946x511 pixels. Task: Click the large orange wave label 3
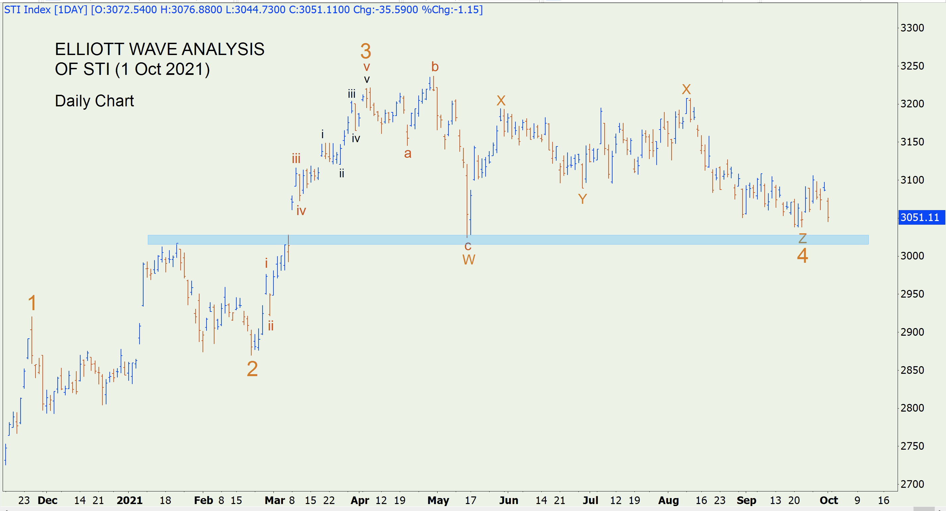pyautogui.click(x=366, y=51)
